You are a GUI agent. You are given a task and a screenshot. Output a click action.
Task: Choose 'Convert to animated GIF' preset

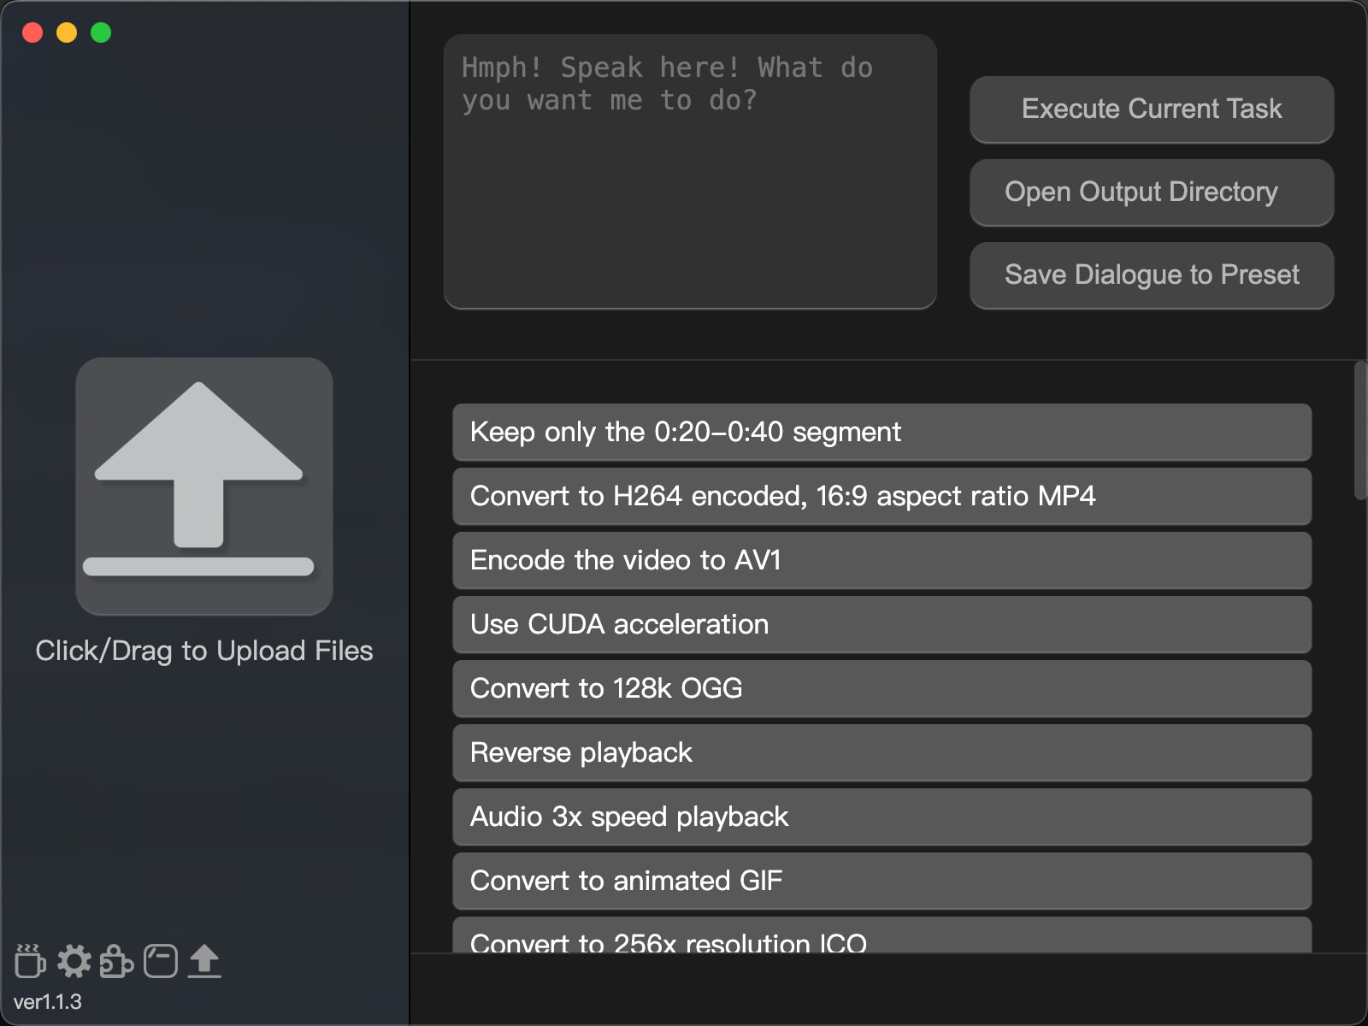pyautogui.click(x=882, y=881)
